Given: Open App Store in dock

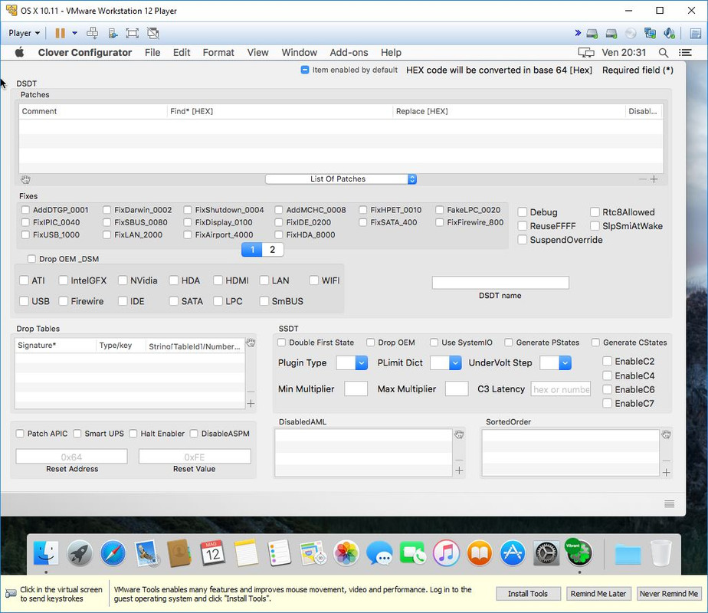Looking at the screenshot, I should [513, 553].
